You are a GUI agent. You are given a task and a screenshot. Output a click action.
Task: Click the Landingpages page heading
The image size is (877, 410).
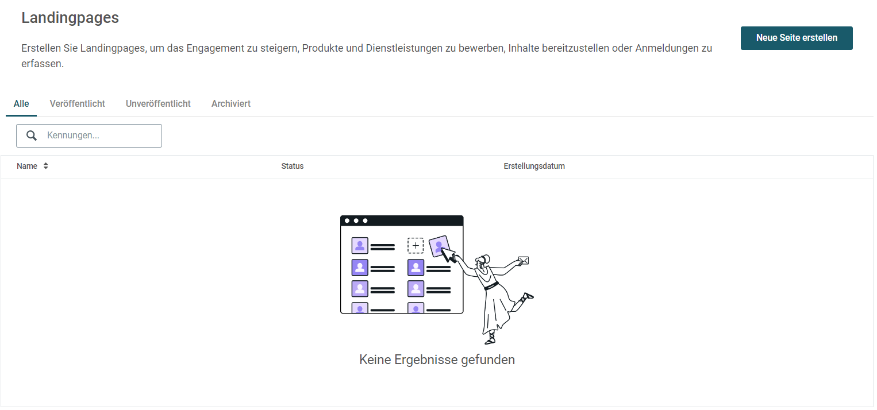[x=70, y=18]
